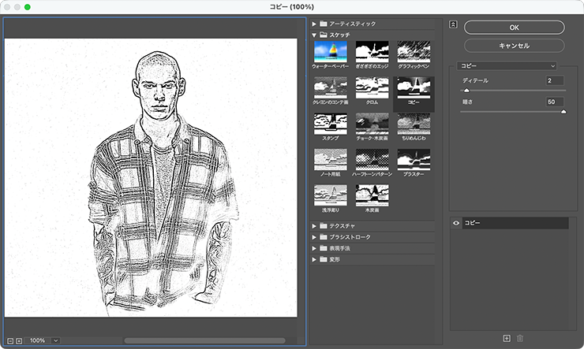Click the 暗さ value input field
584x349 pixels.
[x=554, y=102]
